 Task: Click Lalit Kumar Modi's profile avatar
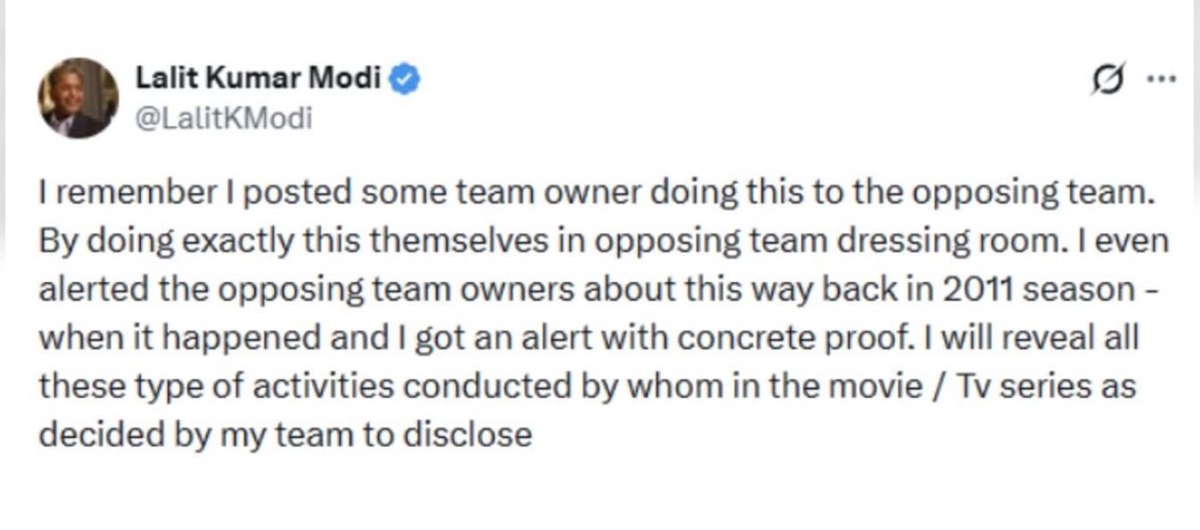point(78,98)
